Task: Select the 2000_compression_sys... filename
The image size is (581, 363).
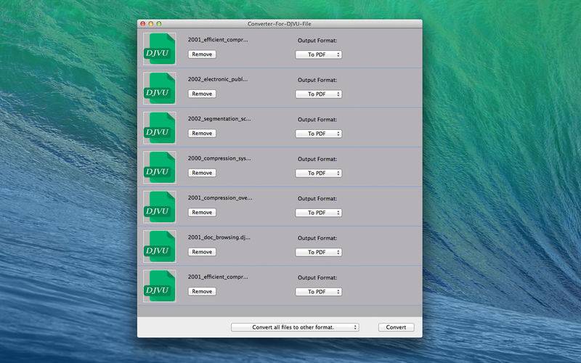Action: 219,158
